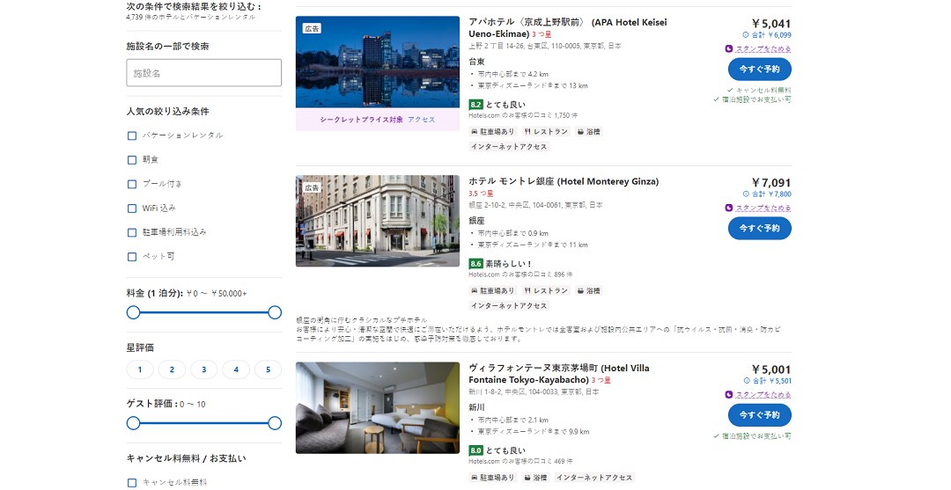Click the 広告 badge on Monterey Ginza photo
The width and height of the screenshot is (951, 490).
[x=312, y=187]
